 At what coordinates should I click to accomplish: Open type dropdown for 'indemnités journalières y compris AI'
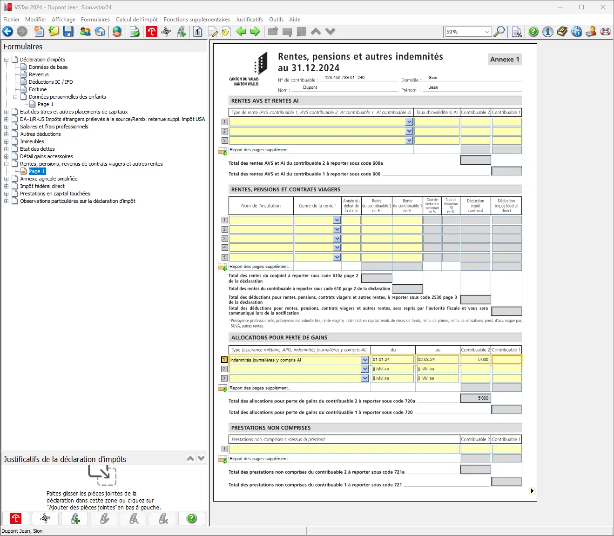click(x=365, y=360)
